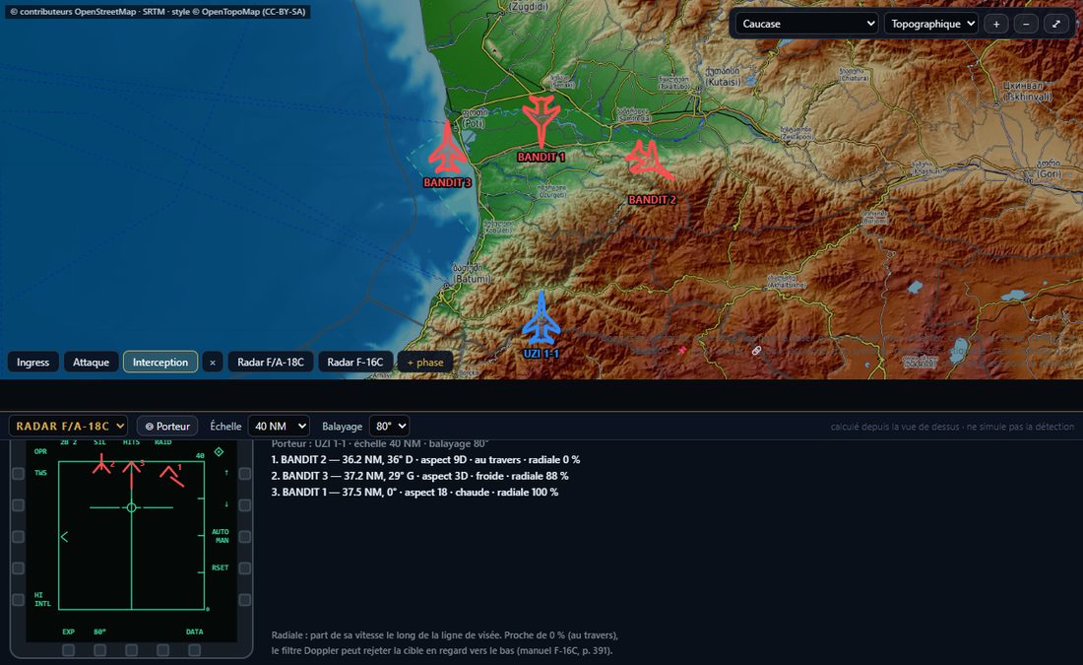Click the OPR status label on radar

click(x=40, y=452)
